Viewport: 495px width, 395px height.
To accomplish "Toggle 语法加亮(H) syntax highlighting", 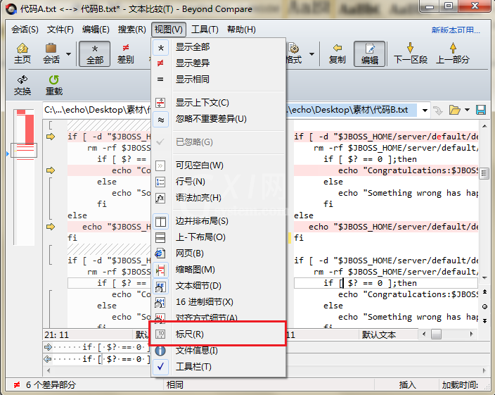I will coord(219,198).
